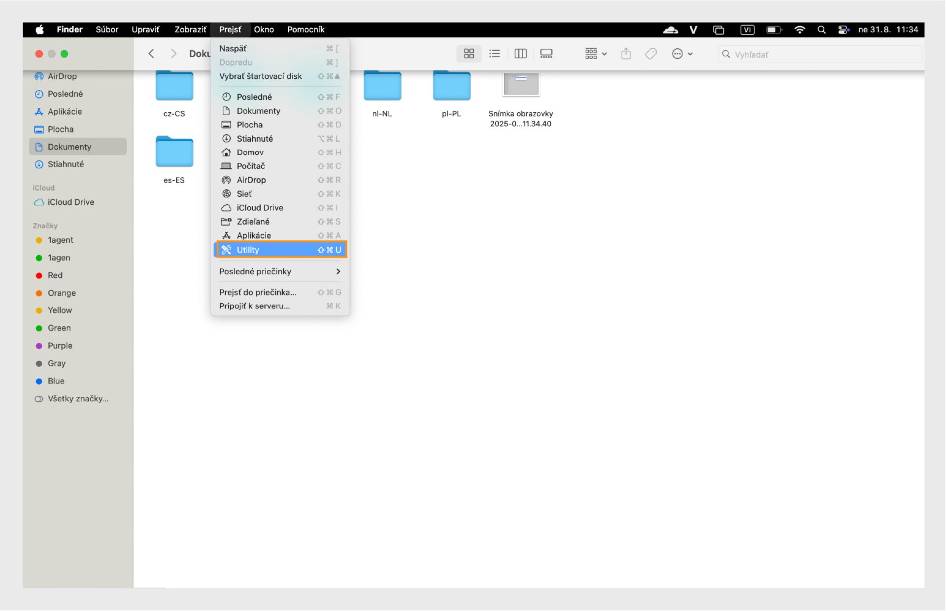
Task: Click the tag edit icon
Action: [x=650, y=54]
